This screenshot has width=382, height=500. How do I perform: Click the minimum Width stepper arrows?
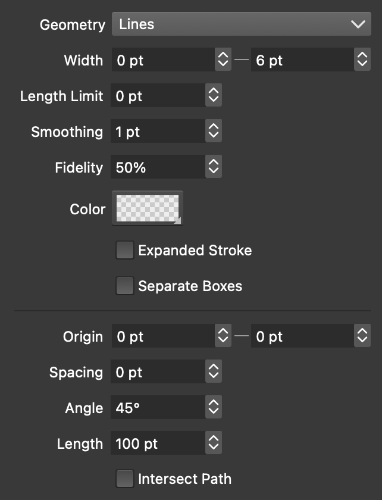[223, 60]
